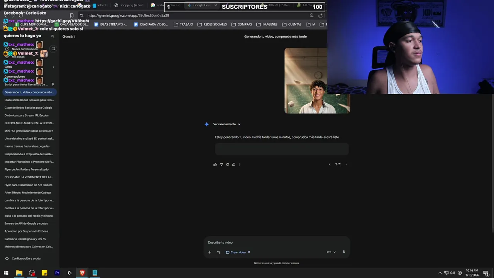Open Adobe Premiere from the taskbar
This screenshot has width=494, height=278.
(x=57, y=273)
